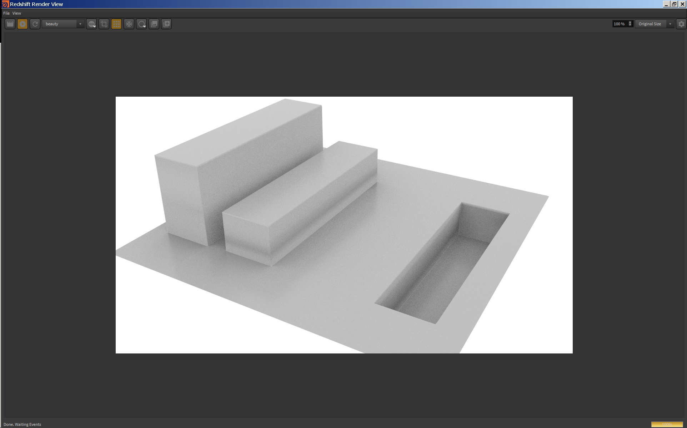Open the RGB channel selector
The width and height of the screenshot is (687, 428).
(x=92, y=24)
